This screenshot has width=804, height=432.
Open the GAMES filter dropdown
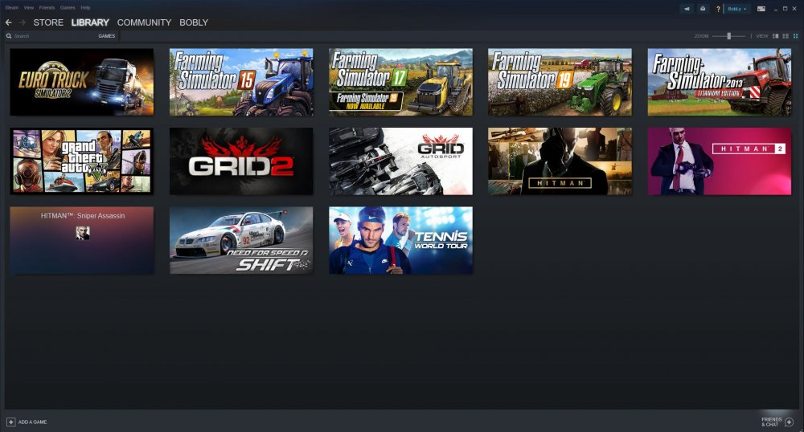107,36
